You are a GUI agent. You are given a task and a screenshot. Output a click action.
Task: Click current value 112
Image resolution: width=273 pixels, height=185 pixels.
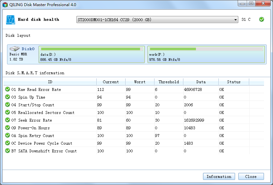[101, 90]
